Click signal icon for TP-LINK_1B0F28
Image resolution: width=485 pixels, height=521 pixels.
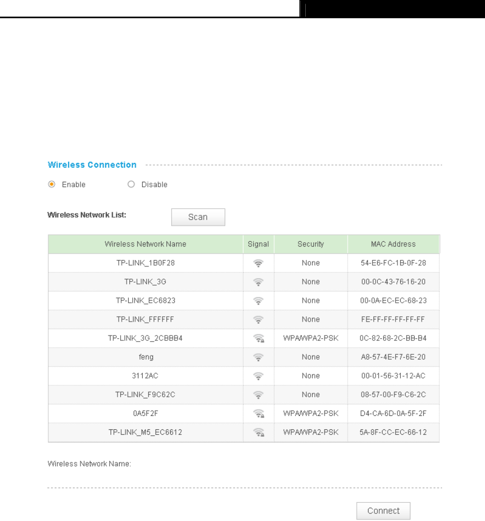pos(258,263)
